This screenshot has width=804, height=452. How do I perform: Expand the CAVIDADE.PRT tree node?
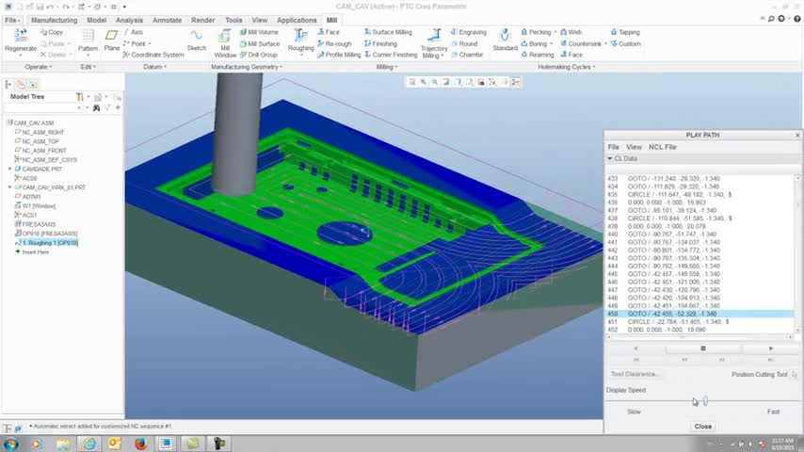pyautogui.click(x=10, y=169)
